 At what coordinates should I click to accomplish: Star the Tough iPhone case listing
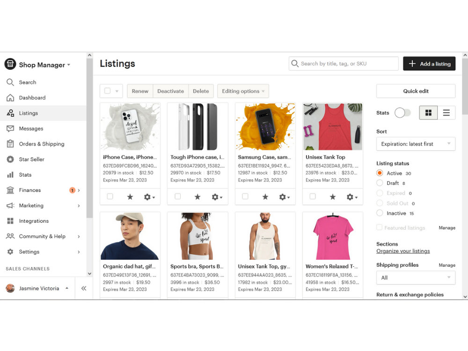point(197,197)
